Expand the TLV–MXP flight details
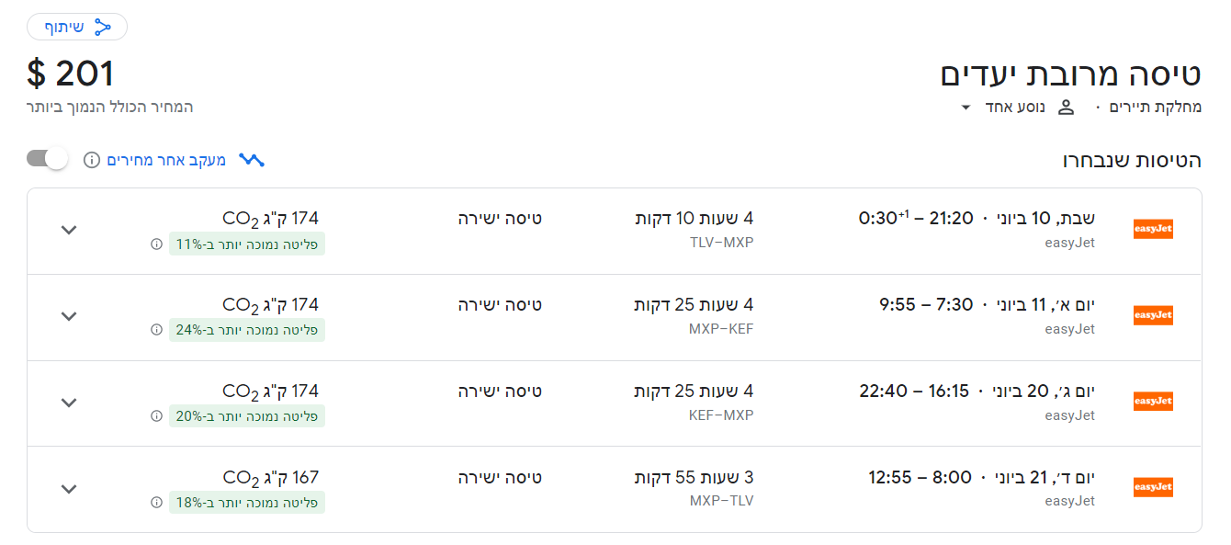This screenshot has height=545, width=1231. coord(69,230)
